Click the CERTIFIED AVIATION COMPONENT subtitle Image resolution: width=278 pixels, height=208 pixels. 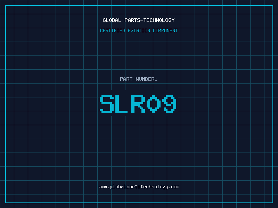pyautogui.click(x=139, y=31)
